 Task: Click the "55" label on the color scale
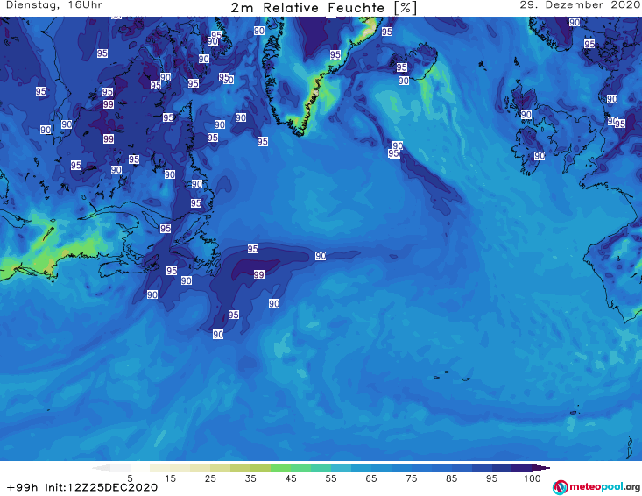331,478
